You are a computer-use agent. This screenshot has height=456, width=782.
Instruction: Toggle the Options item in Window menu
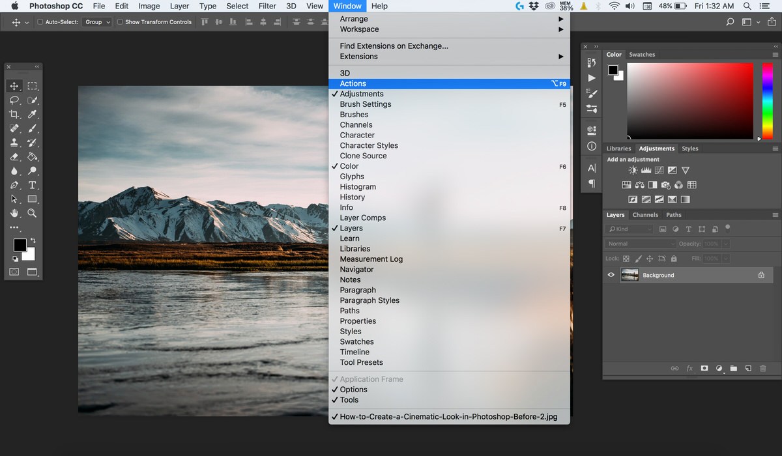coord(449,390)
